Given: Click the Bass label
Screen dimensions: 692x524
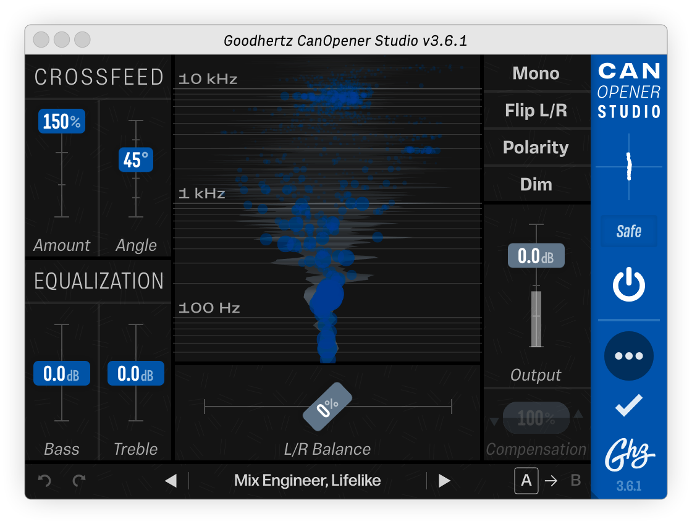Looking at the screenshot, I should pyautogui.click(x=62, y=449).
